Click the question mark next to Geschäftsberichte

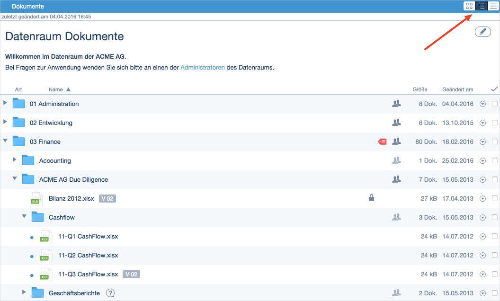[x=110, y=293]
